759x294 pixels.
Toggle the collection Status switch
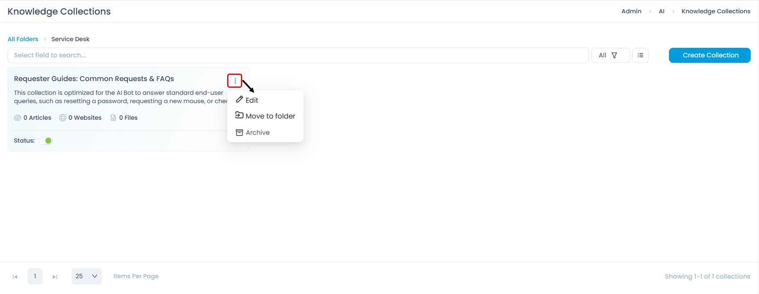click(45, 141)
